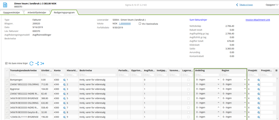Click the split line icon beside refresh
Image resolution: width=279 pixels, height=120 pixels.
[x=37, y=63]
